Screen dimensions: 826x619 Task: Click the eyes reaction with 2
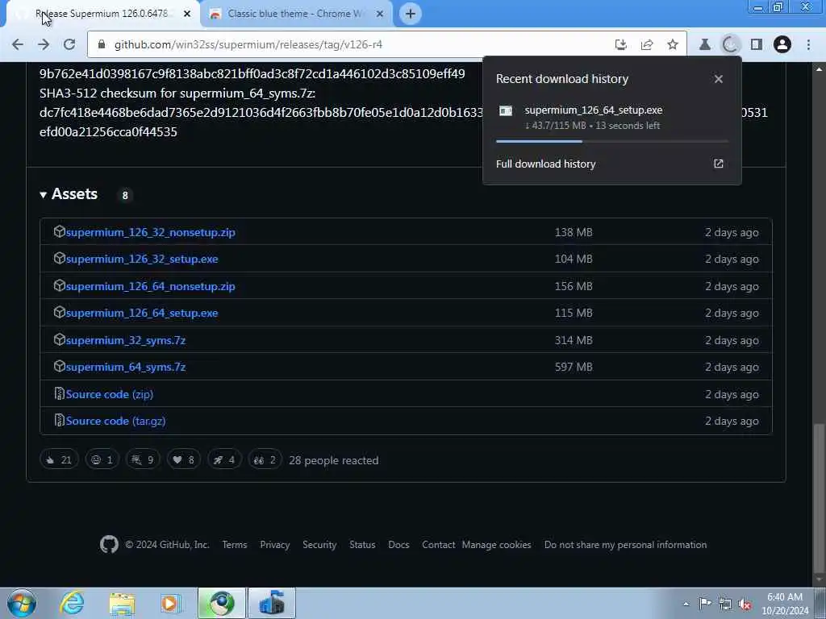pos(265,460)
